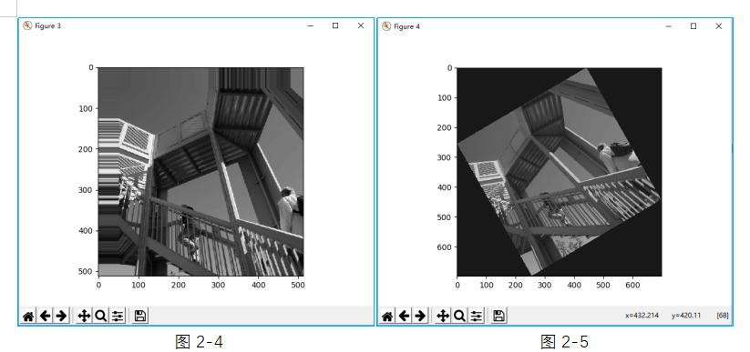Click Home icon in Figure 4 toolbar
The width and height of the screenshot is (750, 352).
387,316
